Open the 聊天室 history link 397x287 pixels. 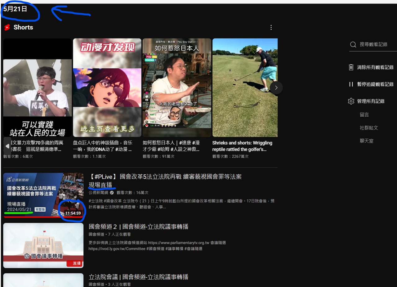[367, 141]
